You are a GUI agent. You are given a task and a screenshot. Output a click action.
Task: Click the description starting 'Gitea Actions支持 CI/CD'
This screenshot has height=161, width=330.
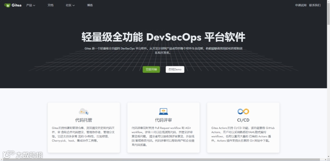click(x=243, y=134)
